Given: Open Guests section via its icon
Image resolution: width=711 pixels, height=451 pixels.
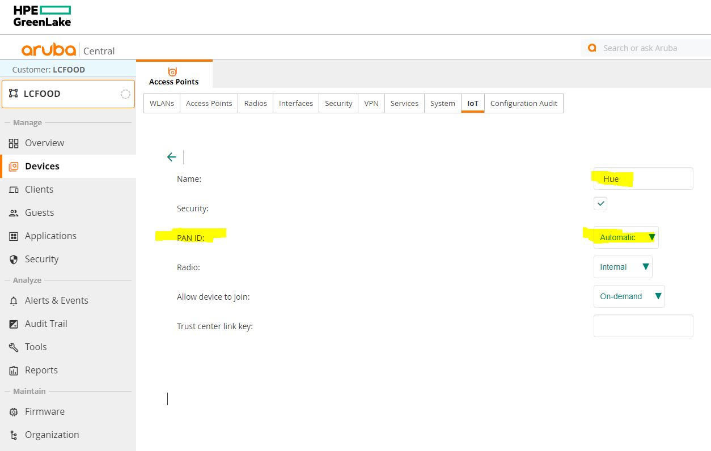Looking at the screenshot, I should [x=14, y=213].
